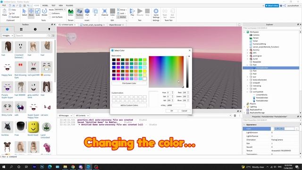Enable the Join Surfaces checkbox
This screenshot has height=170, width=302.
click(x=50, y=17)
